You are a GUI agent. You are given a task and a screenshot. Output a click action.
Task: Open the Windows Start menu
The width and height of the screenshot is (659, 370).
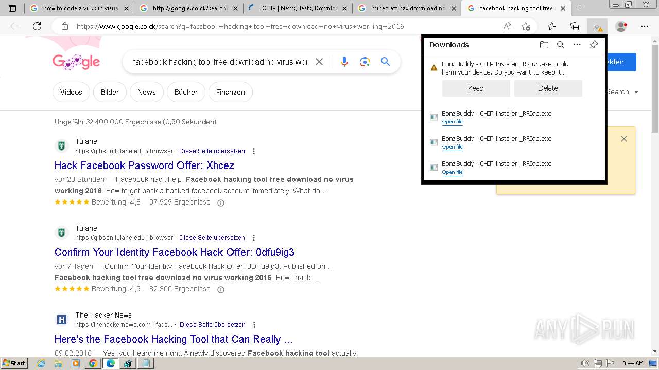pyautogui.click(x=14, y=363)
